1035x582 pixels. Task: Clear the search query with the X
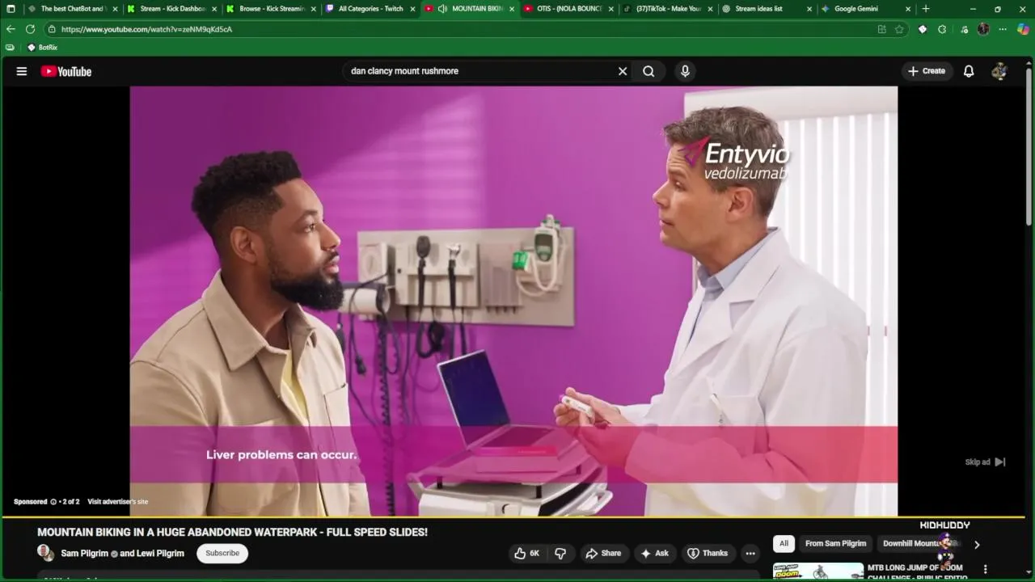click(623, 71)
